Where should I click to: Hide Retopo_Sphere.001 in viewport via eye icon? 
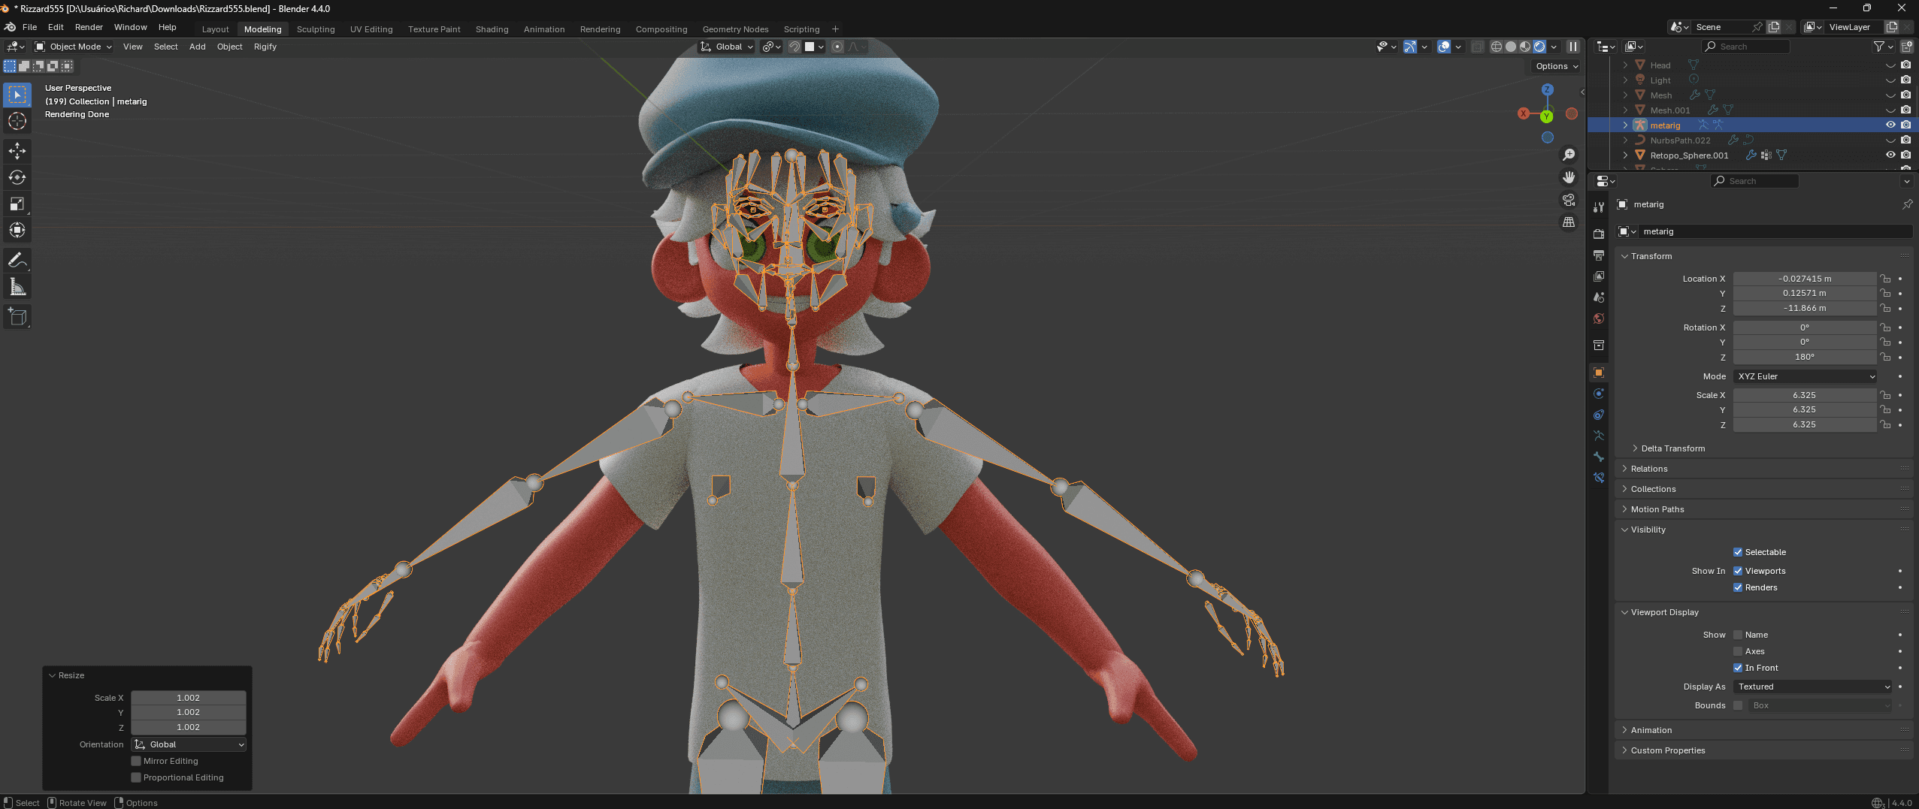[1890, 155]
